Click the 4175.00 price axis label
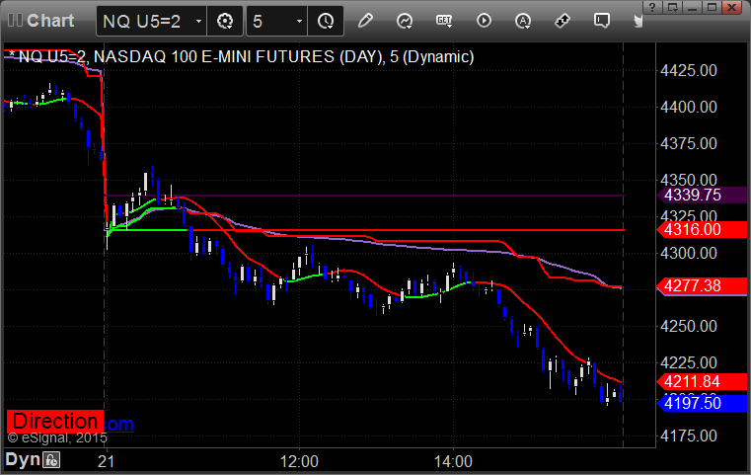The image size is (751, 475). click(688, 436)
